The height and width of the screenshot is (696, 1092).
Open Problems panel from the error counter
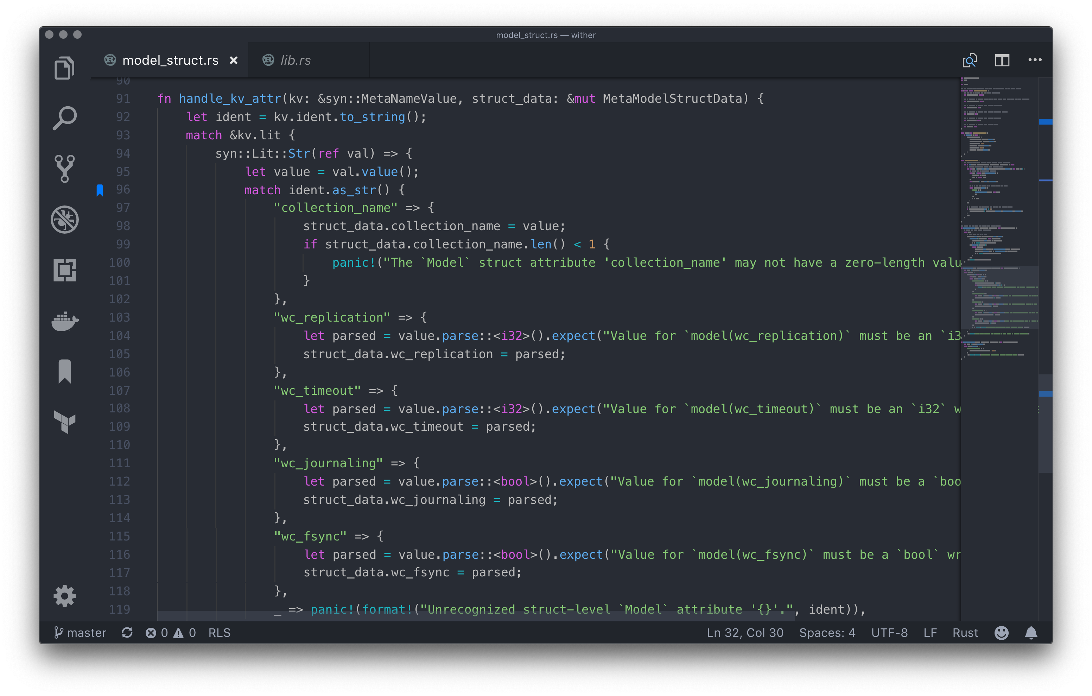click(157, 632)
